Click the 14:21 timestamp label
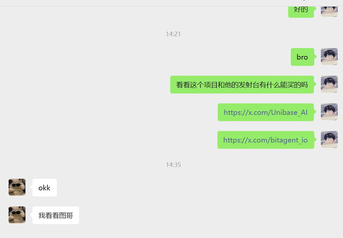Viewport: 343px width, 238px height. pyautogui.click(x=173, y=34)
